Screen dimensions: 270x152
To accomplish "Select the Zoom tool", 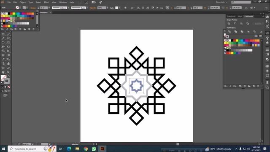I will [8, 72].
